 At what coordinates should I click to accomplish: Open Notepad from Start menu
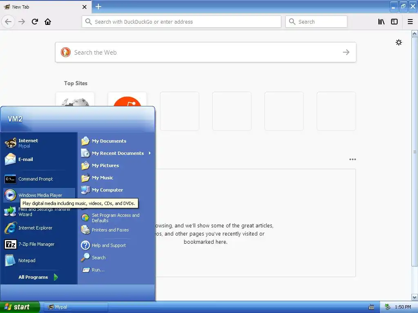tap(39, 260)
